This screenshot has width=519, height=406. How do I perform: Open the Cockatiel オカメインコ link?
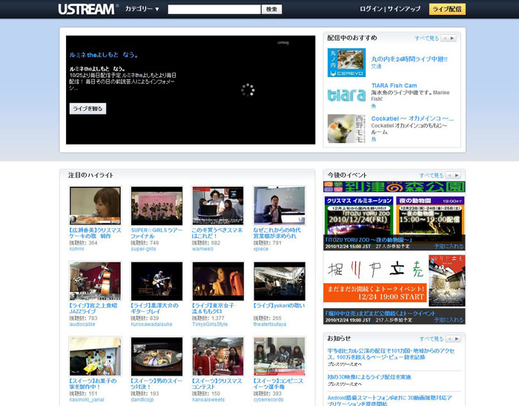(x=412, y=119)
